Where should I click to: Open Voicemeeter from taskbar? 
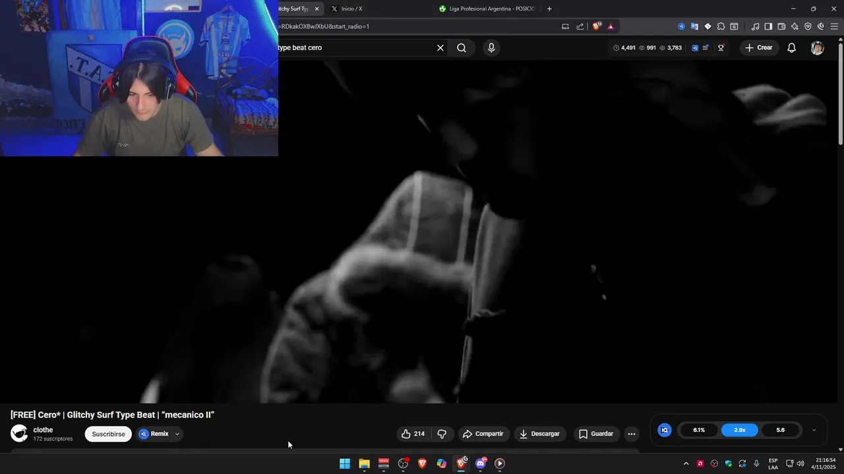[384, 463]
